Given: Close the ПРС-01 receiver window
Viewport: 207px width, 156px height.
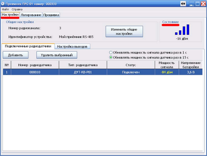Looking at the screenshot, I should pos(203,4).
